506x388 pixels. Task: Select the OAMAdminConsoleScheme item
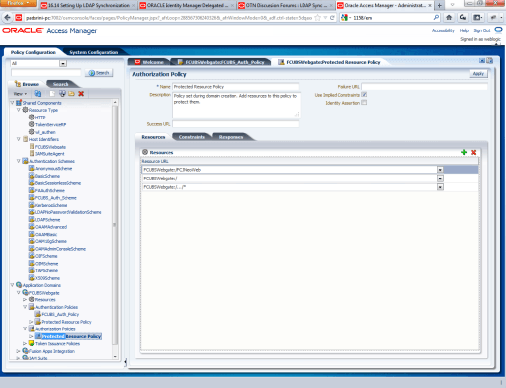(x=60, y=249)
